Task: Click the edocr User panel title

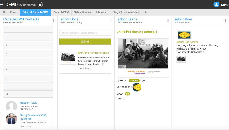Action: click(183, 19)
